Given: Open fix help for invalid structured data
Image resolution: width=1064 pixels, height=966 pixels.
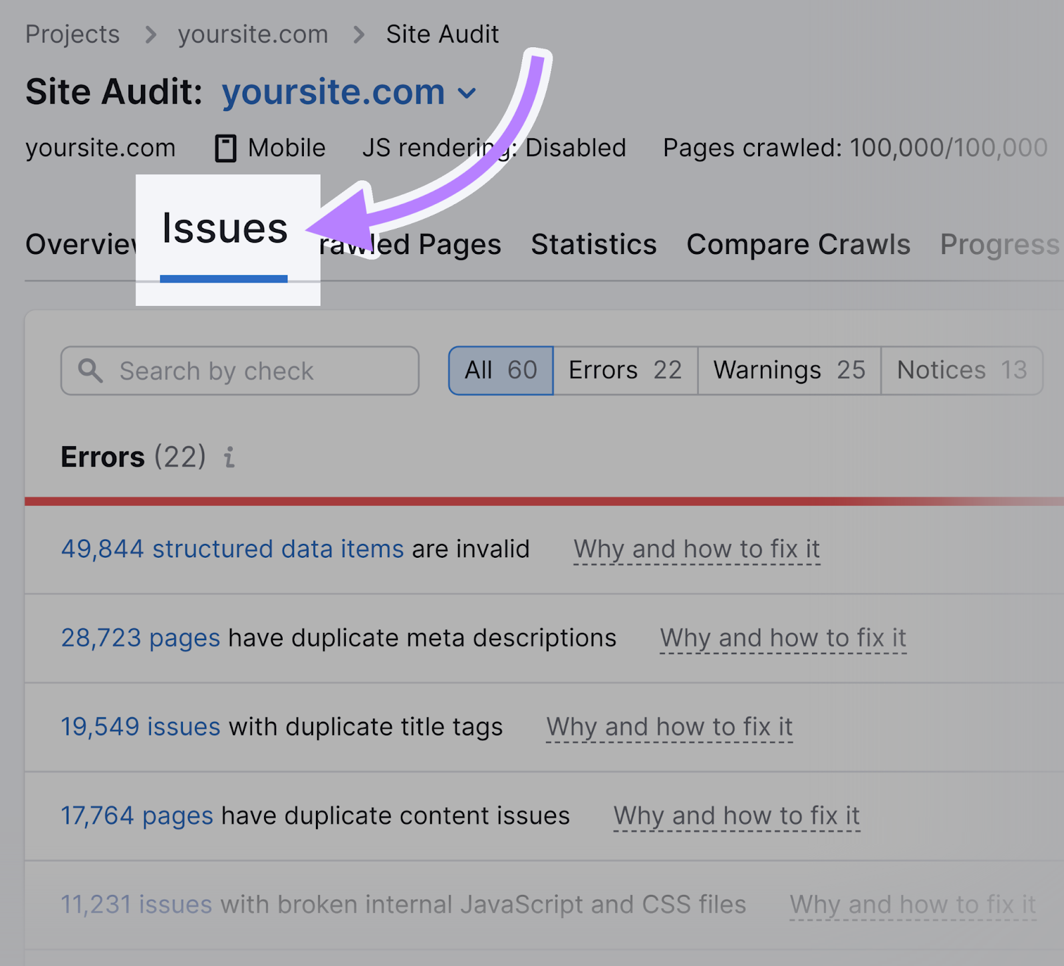Looking at the screenshot, I should pos(697,550).
